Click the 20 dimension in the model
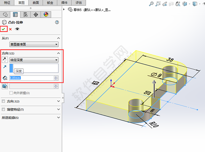Viewport: 205px width, 152px height. (147, 93)
